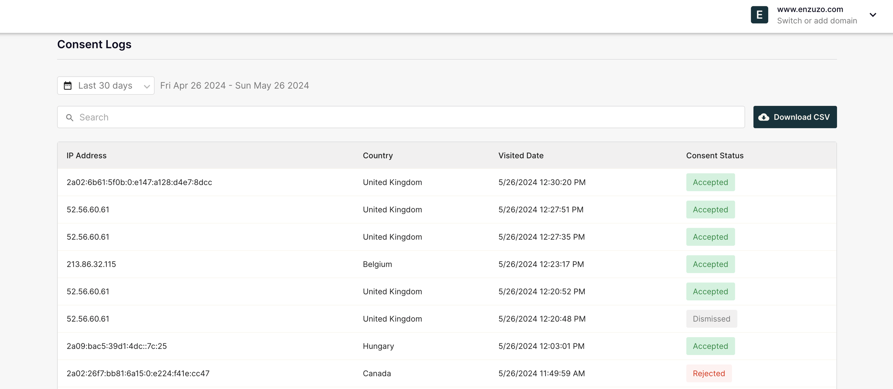Image resolution: width=893 pixels, height=389 pixels.
Task: Click the cloud download icon
Action: [763, 117]
